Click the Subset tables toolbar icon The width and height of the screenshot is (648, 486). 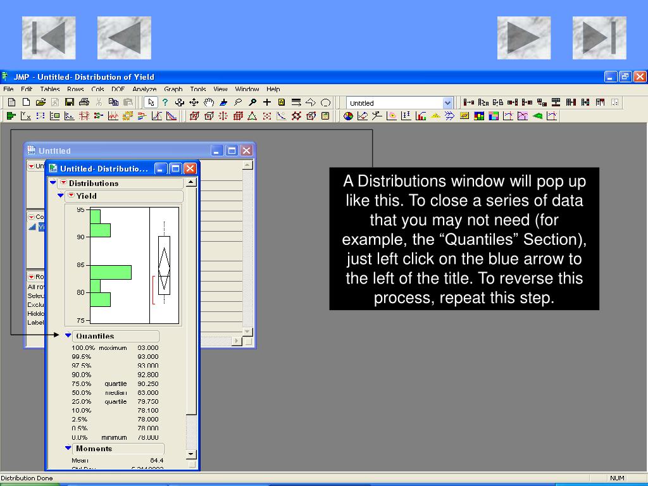[x=469, y=102]
